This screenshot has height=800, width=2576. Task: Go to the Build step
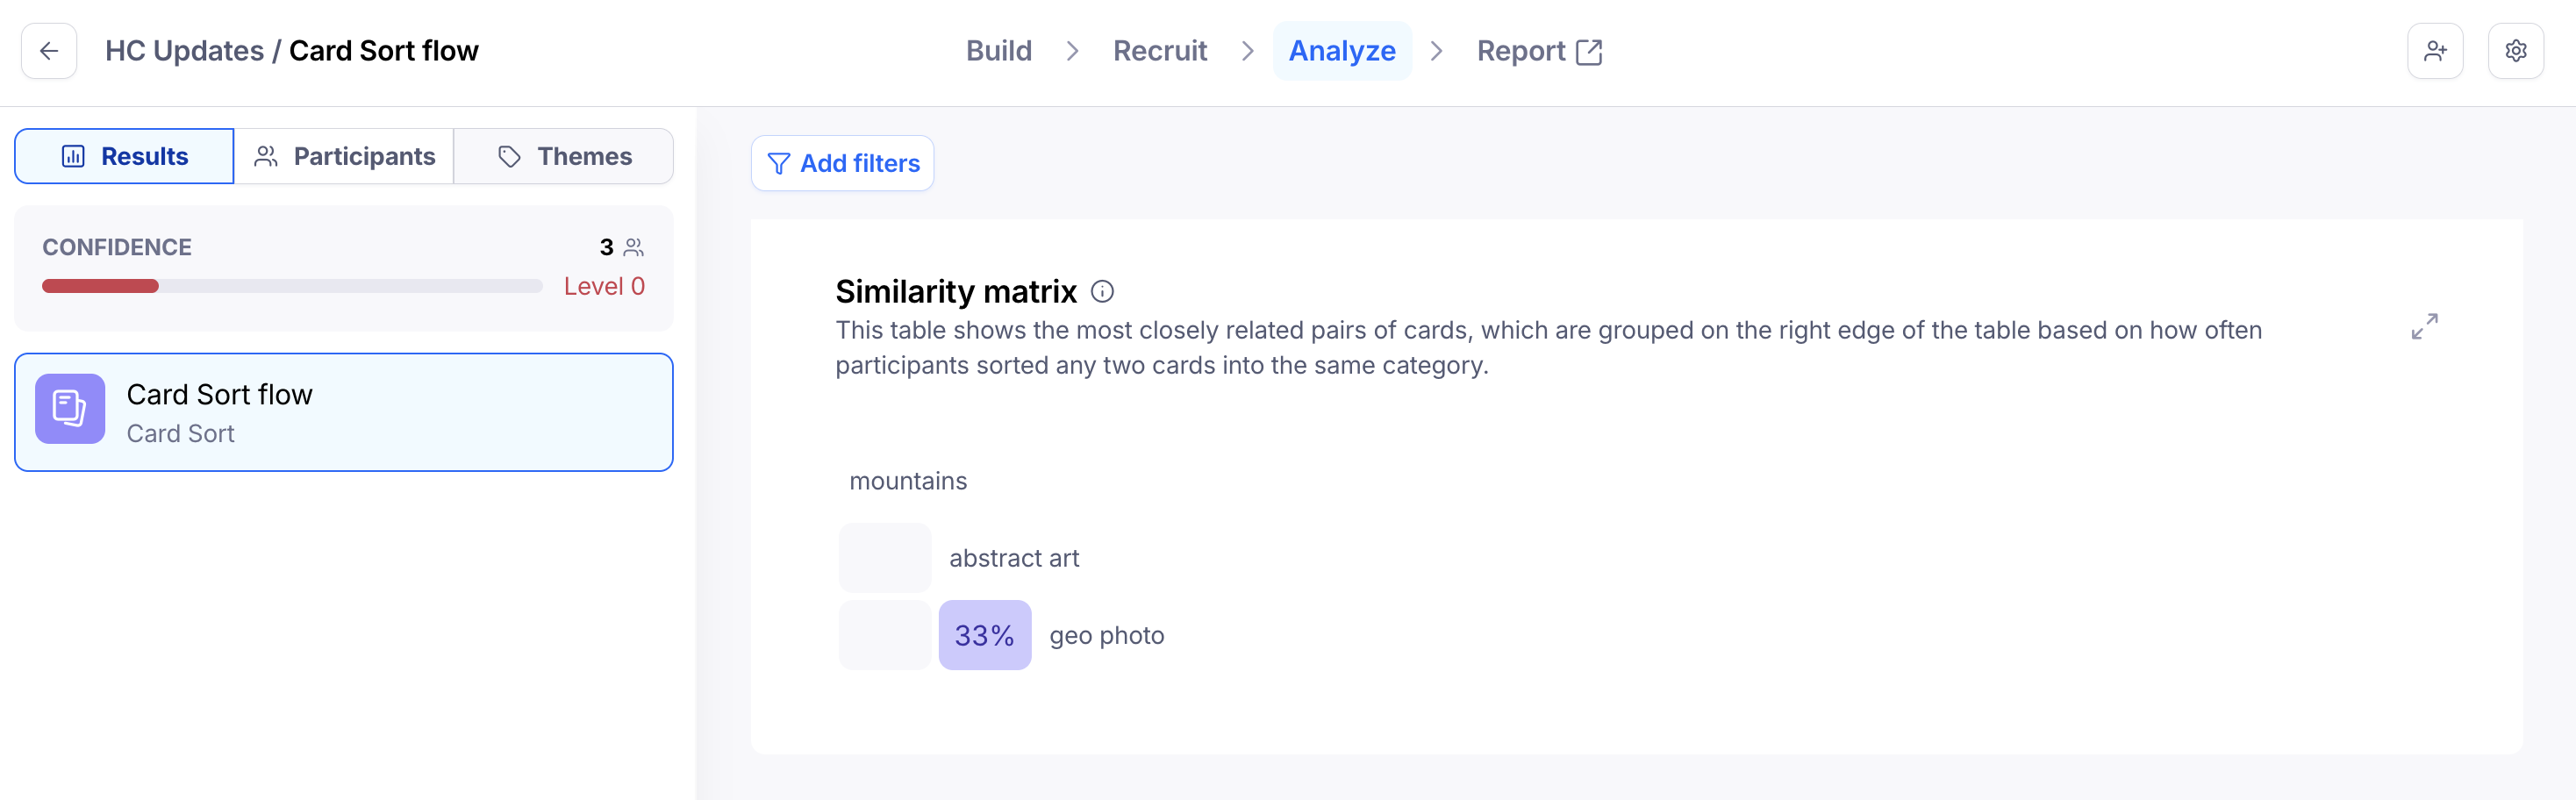coord(998,51)
